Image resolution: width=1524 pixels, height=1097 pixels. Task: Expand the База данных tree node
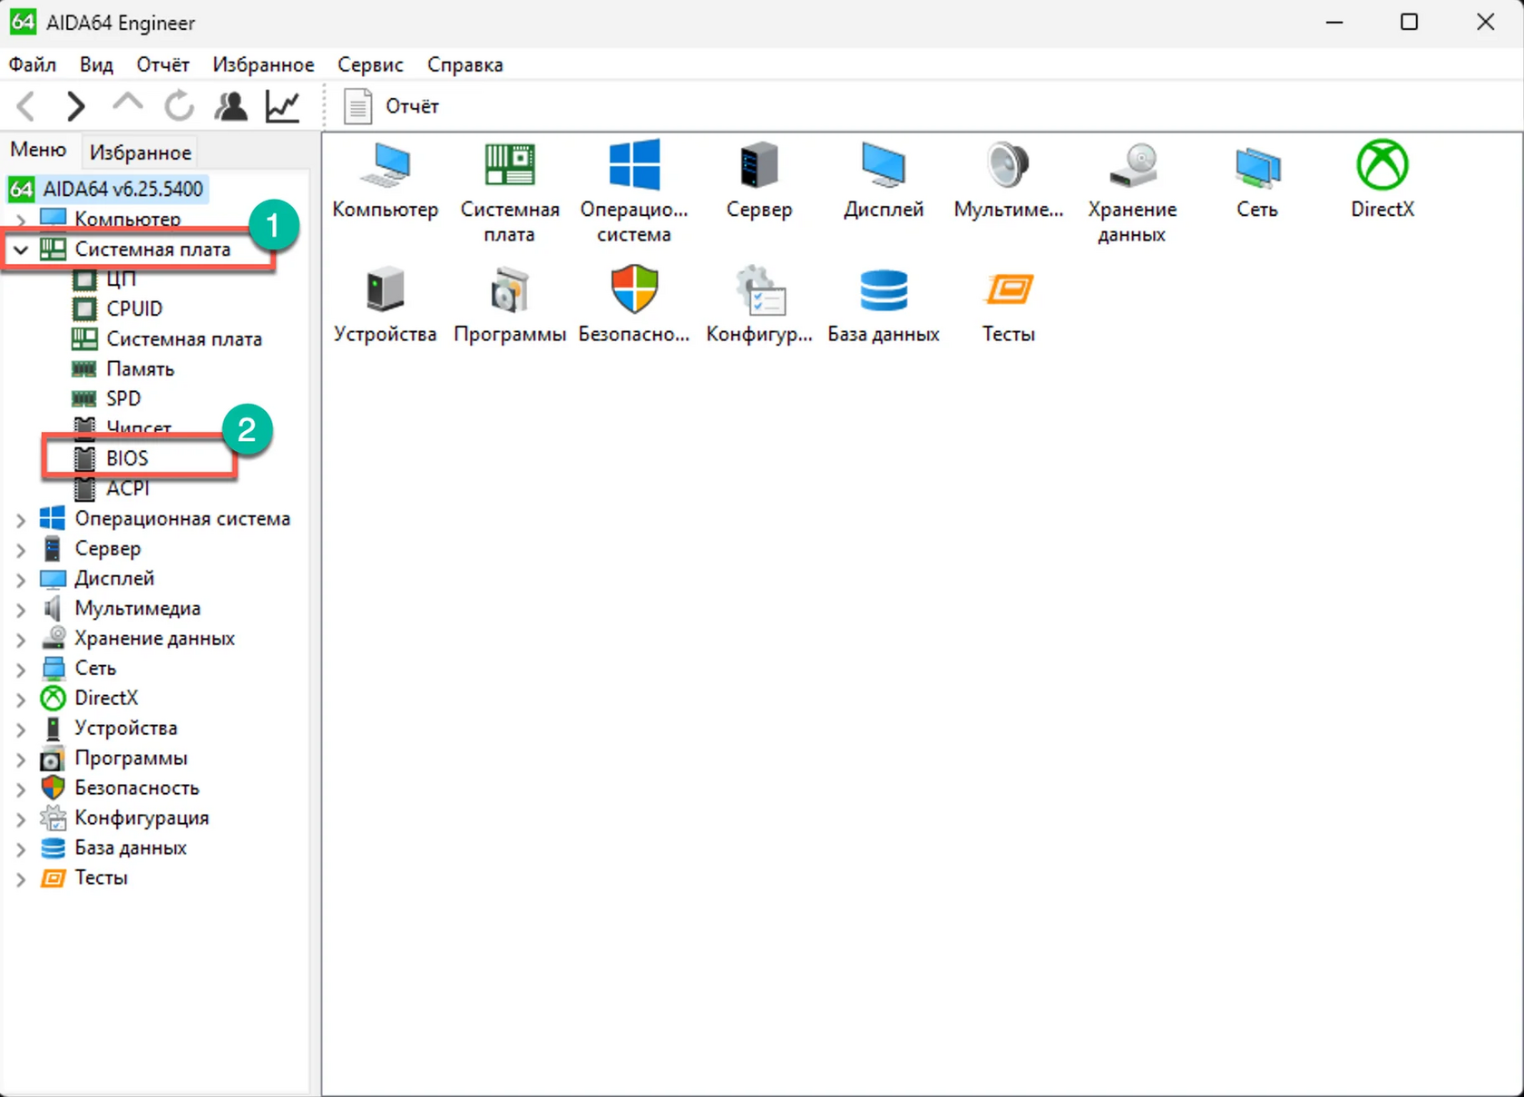[21, 848]
